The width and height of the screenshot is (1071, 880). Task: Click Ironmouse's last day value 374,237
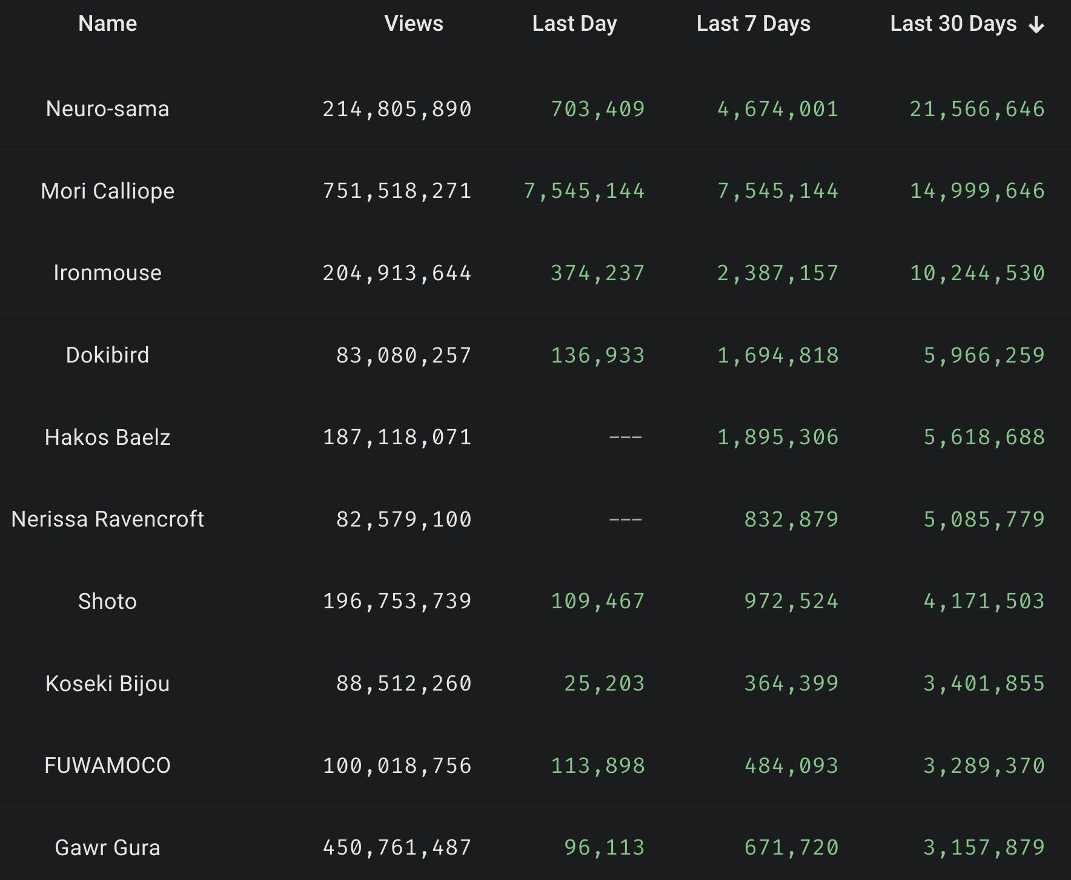[x=598, y=274]
